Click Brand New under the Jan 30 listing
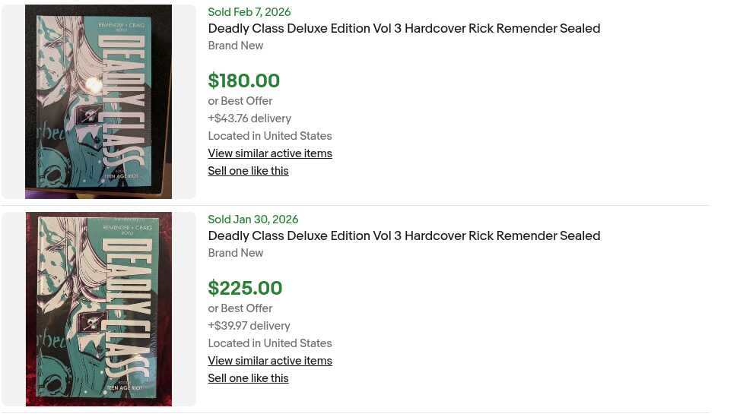This screenshot has width=740, height=417. 236,253
